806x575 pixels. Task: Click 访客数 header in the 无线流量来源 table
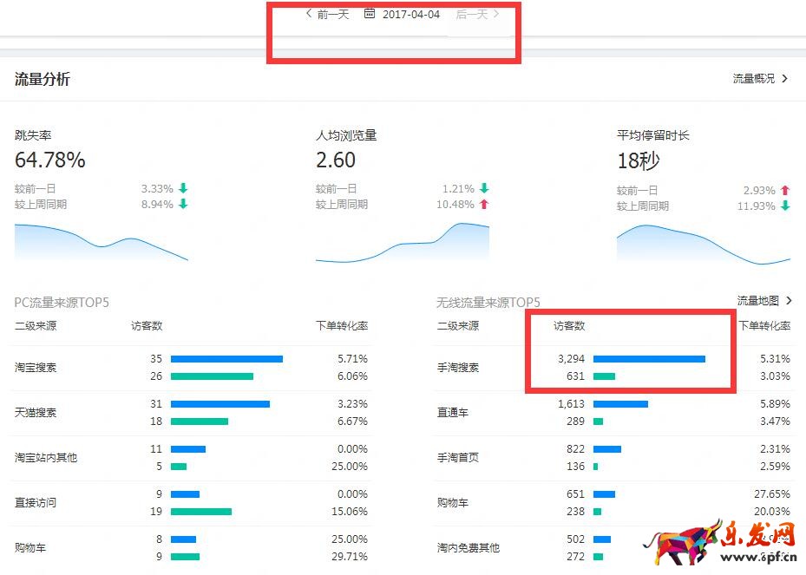[x=569, y=326]
